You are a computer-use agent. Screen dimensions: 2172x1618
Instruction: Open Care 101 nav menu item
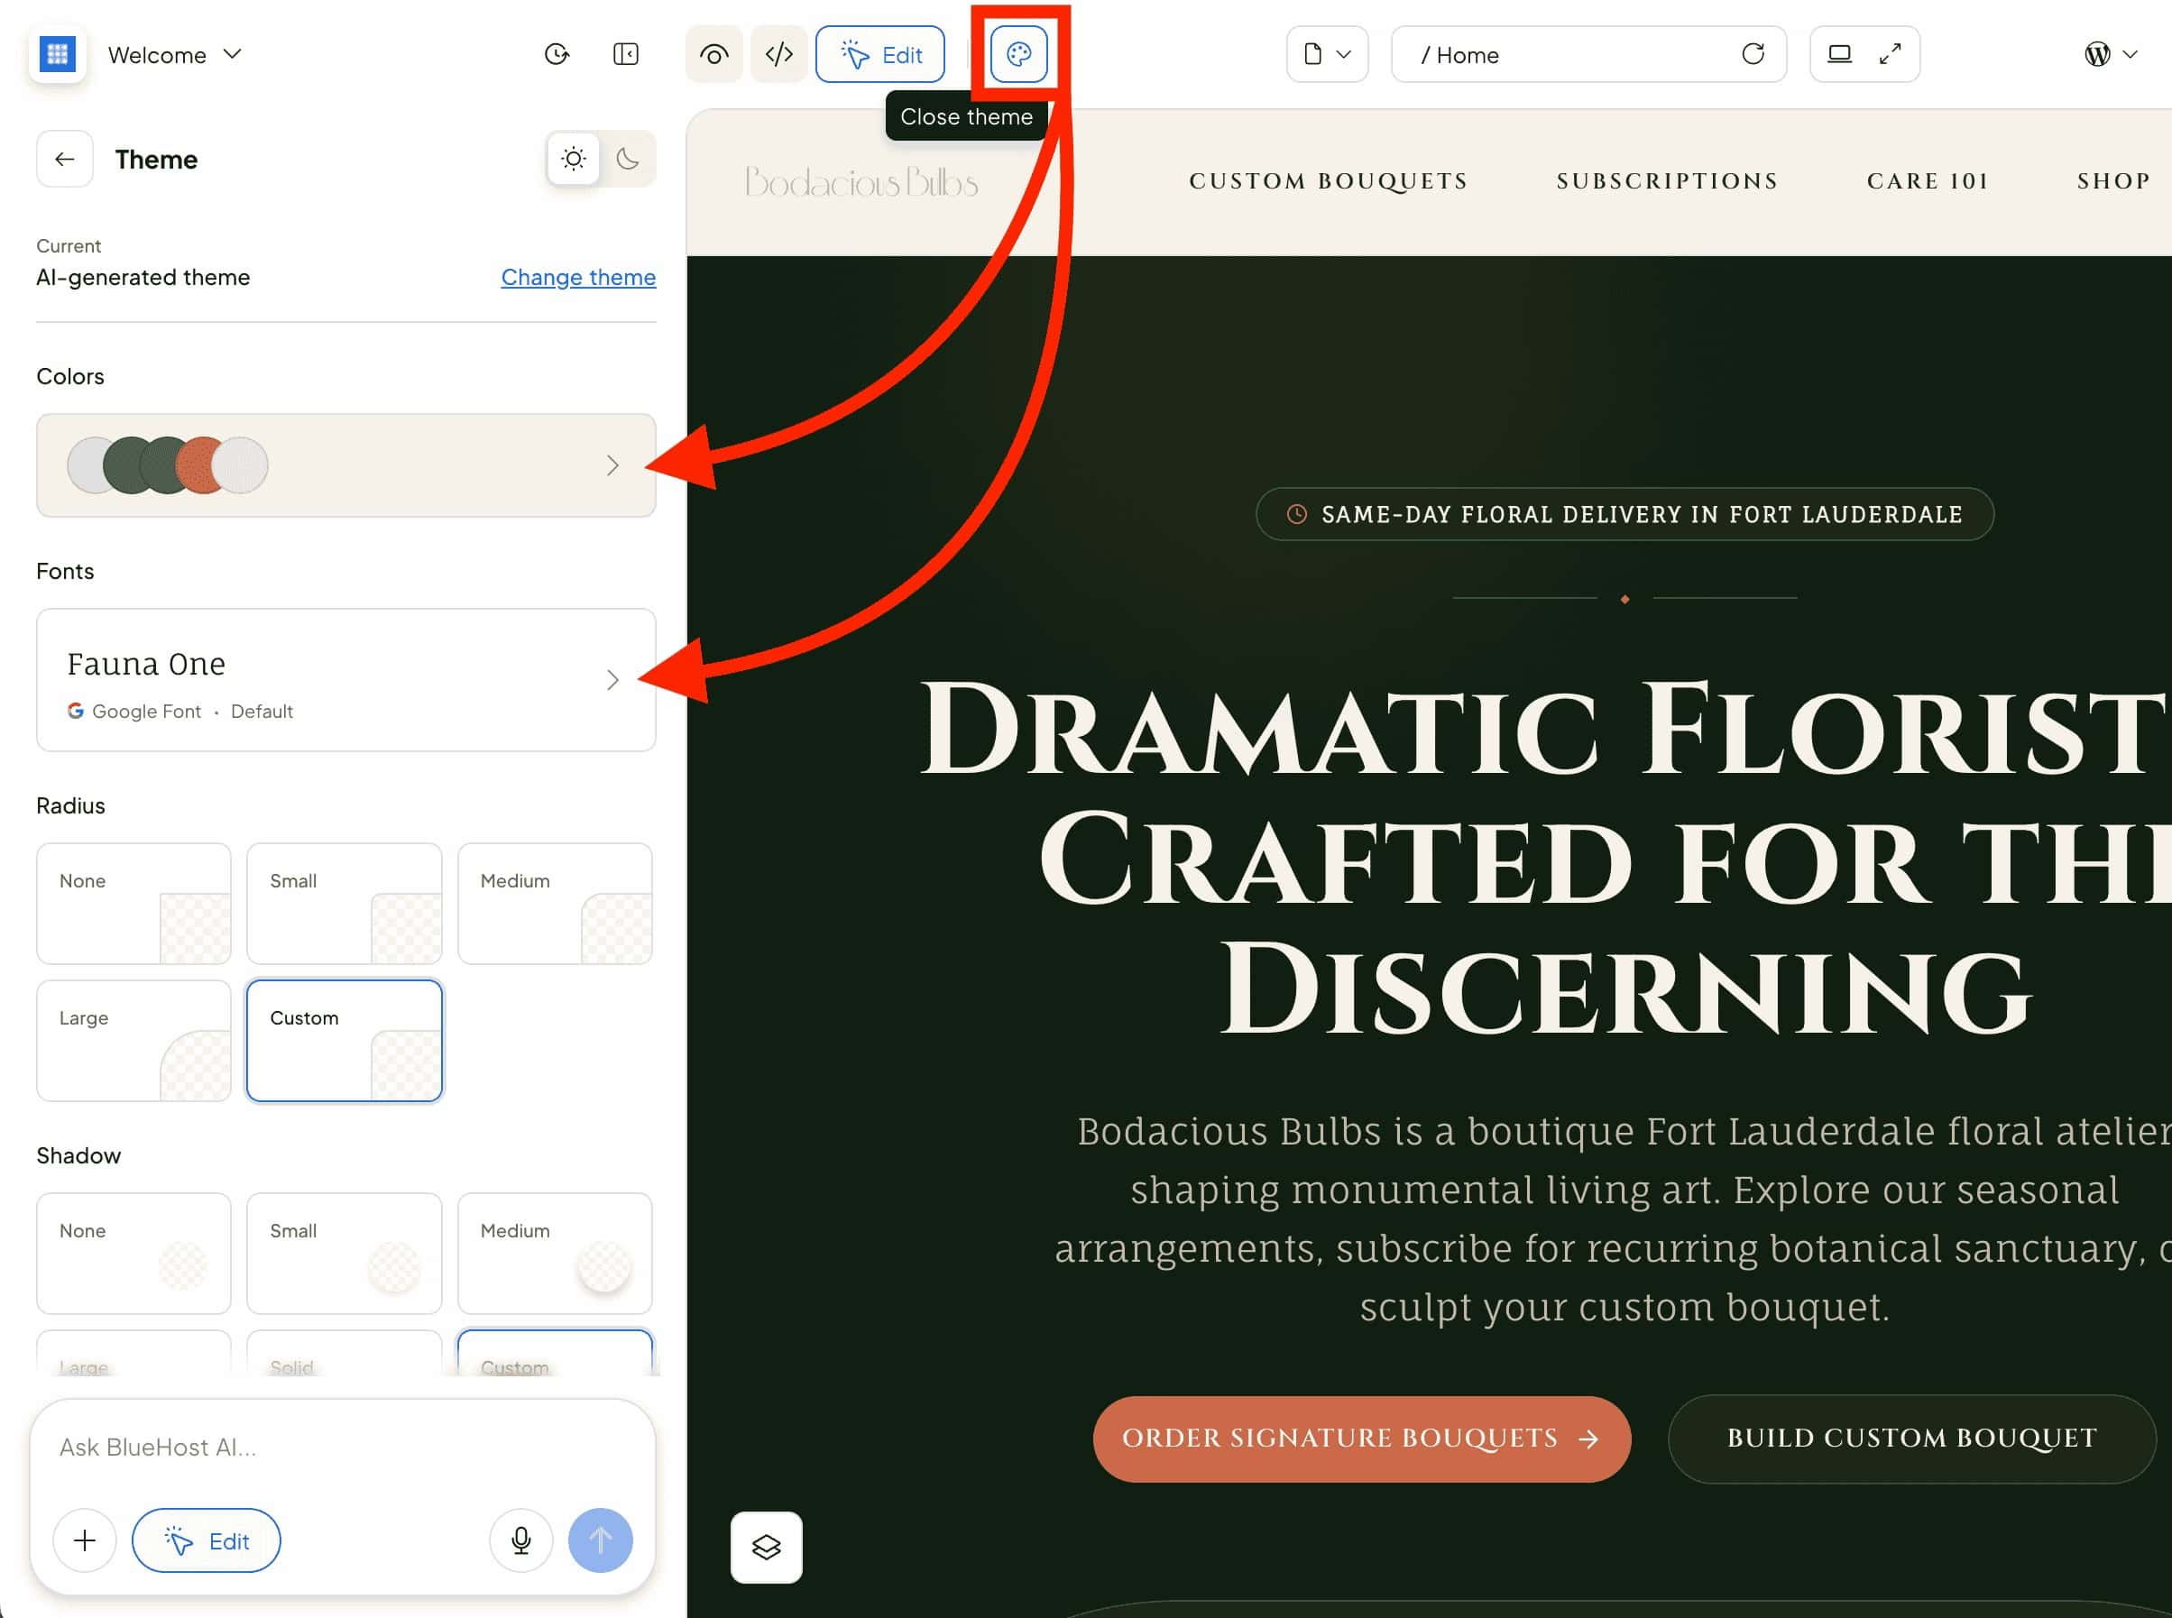tap(1928, 181)
